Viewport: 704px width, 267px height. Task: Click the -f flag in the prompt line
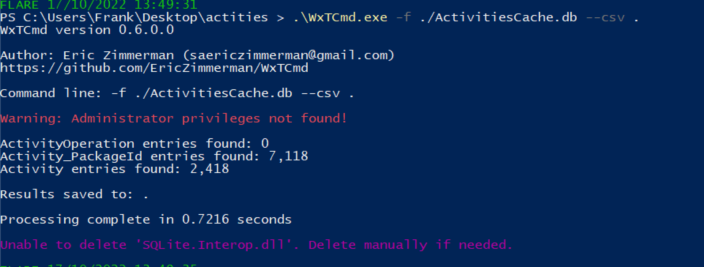point(403,17)
